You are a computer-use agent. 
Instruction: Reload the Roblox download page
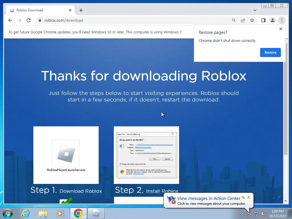[29, 20]
